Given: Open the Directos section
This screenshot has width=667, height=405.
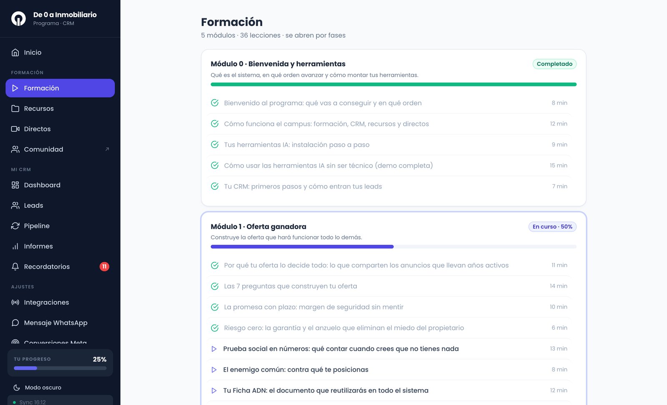Looking at the screenshot, I should click(x=60, y=129).
